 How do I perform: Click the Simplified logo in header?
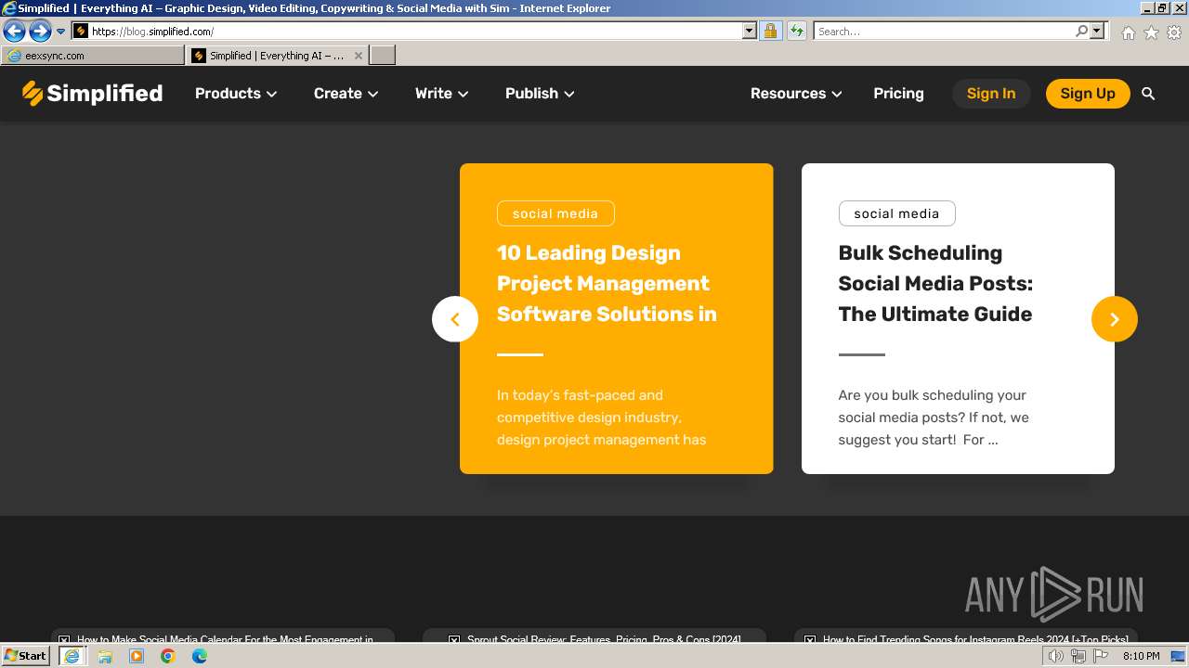92,93
